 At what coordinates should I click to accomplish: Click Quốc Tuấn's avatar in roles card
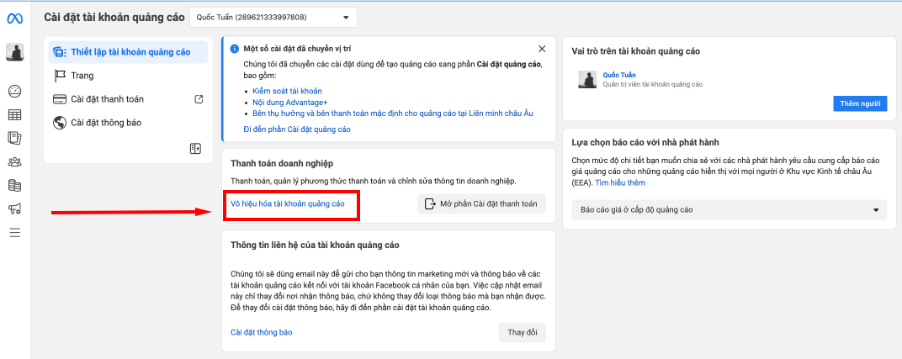click(587, 80)
